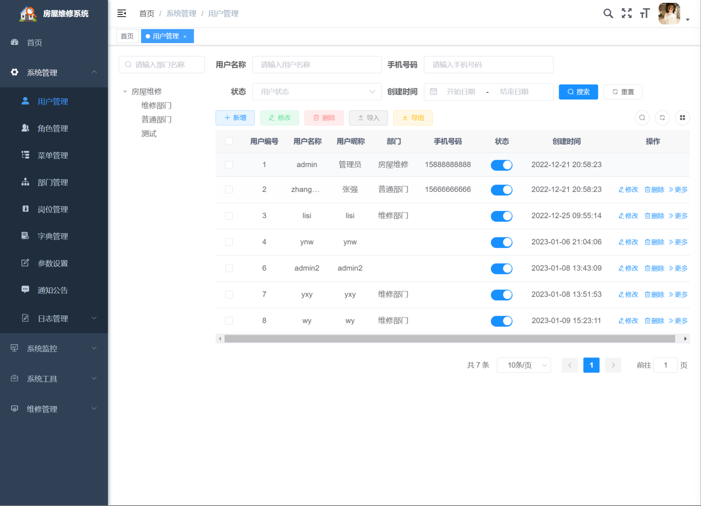The height and width of the screenshot is (506, 701).
Task: Open font size setting icon
Action: click(x=644, y=14)
